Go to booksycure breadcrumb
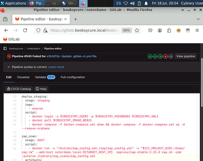 16,49
